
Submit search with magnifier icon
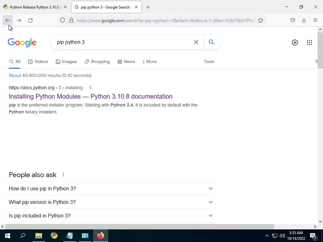211,42
